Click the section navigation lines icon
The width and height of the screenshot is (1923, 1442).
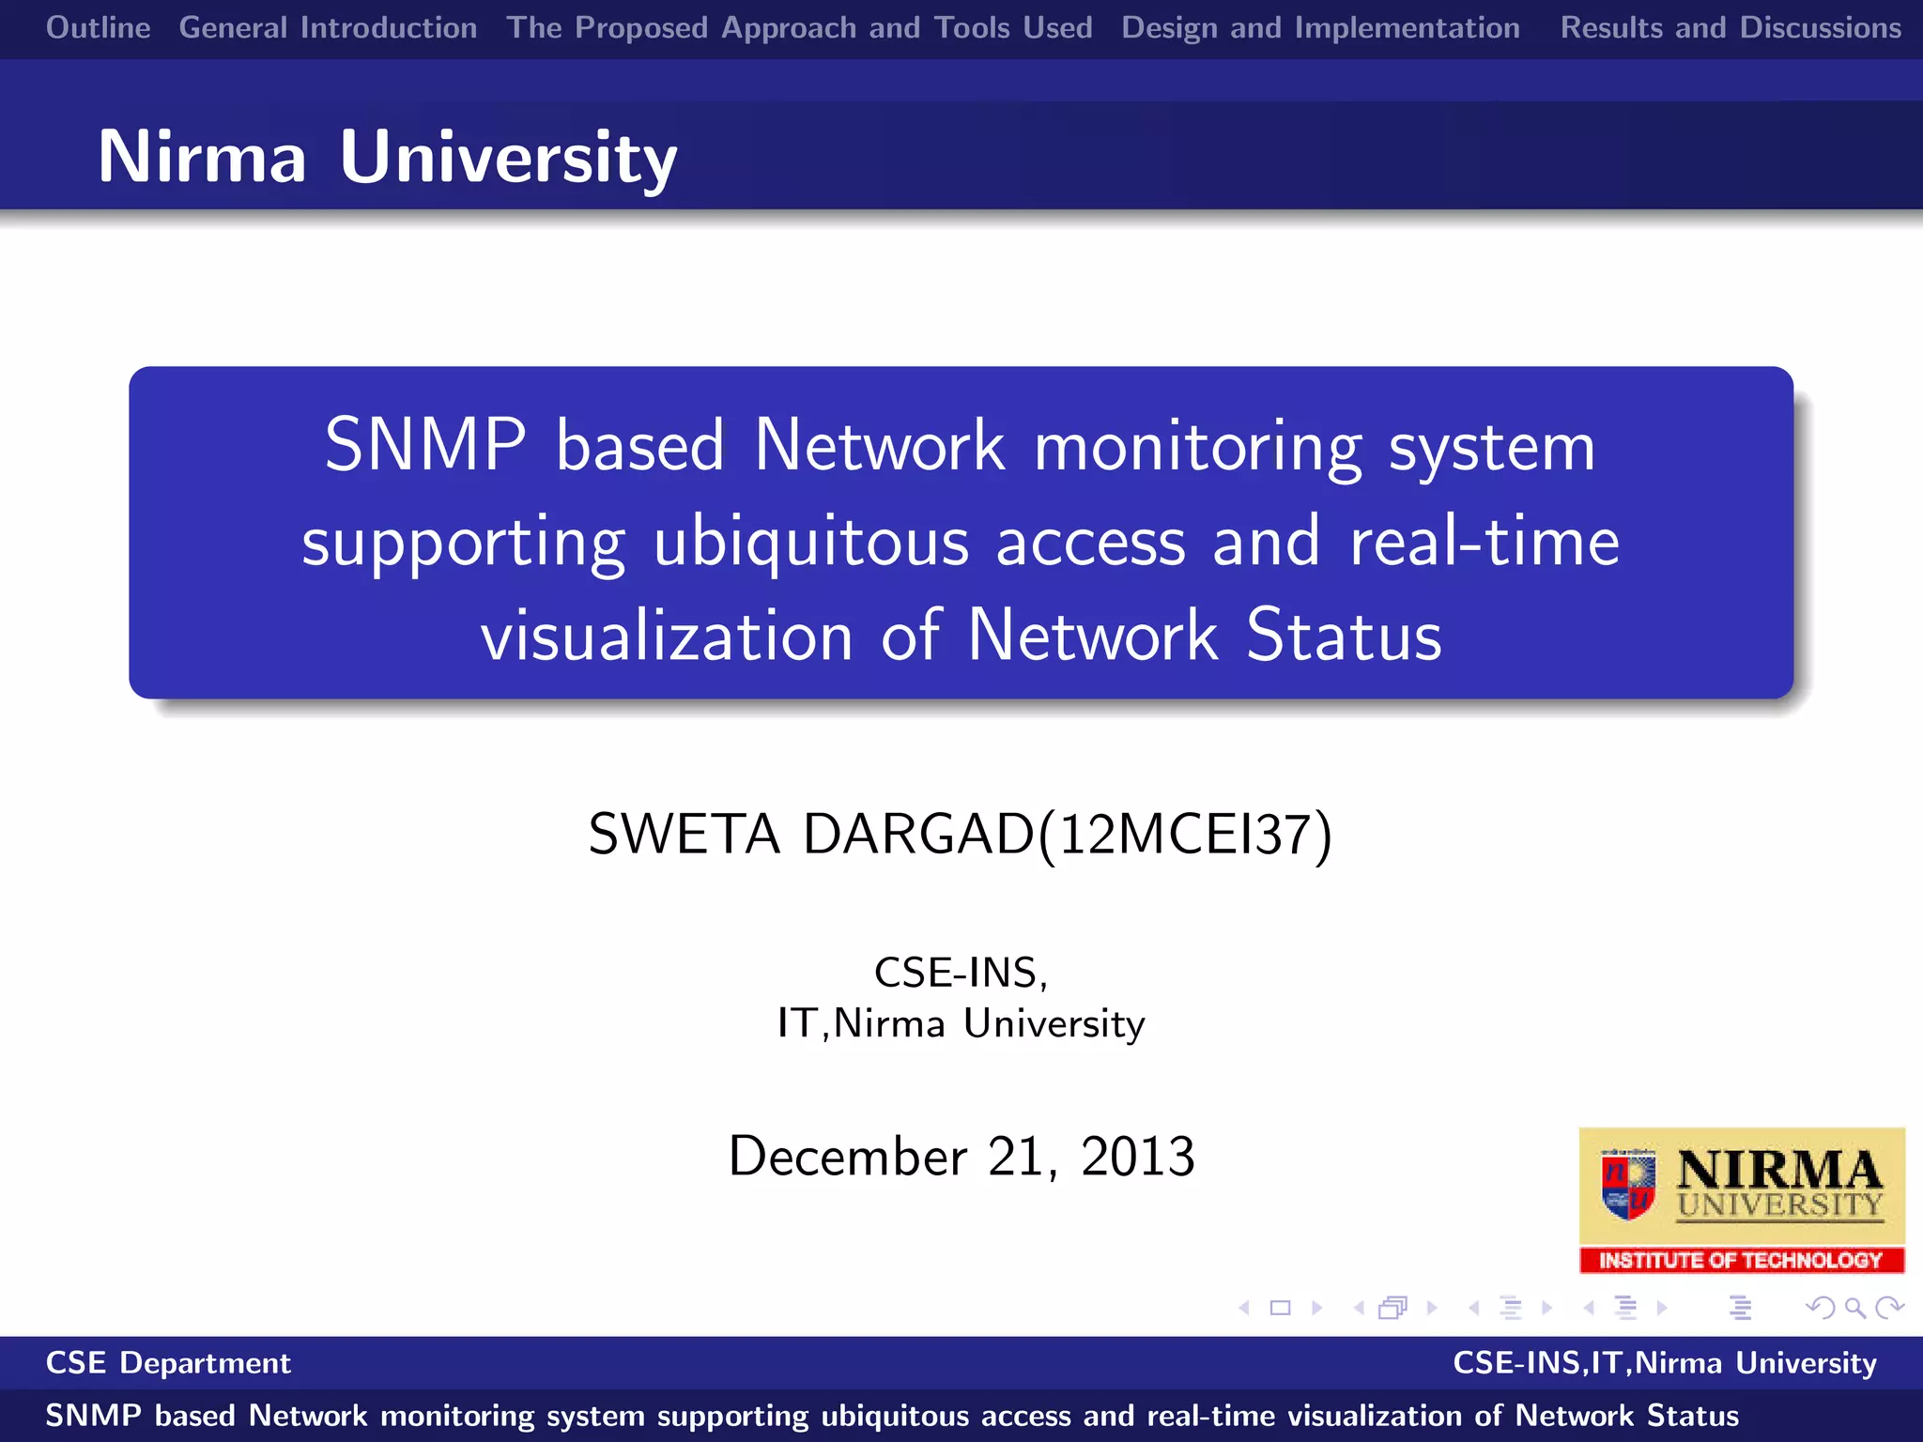coord(1626,1308)
